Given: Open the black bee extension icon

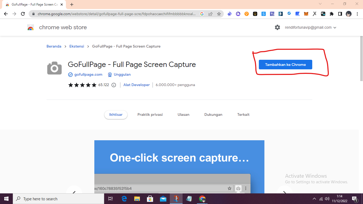Looking at the screenshot, I should click(255, 14).
